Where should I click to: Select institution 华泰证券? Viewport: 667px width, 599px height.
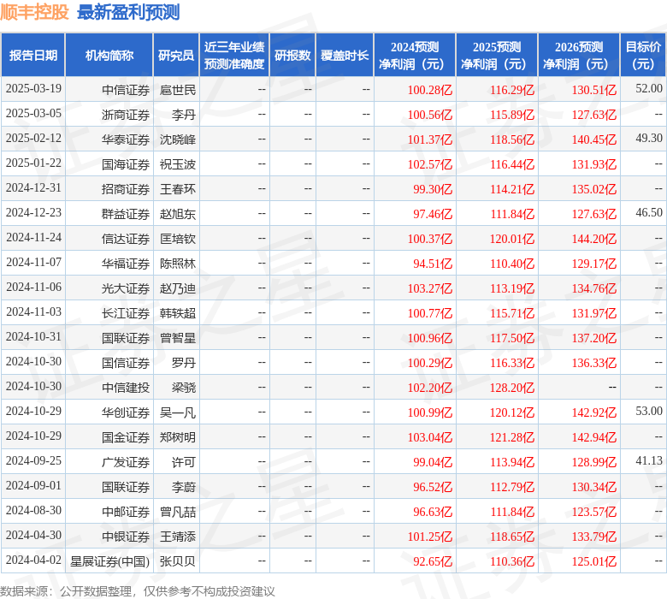[x=126, y=139]
